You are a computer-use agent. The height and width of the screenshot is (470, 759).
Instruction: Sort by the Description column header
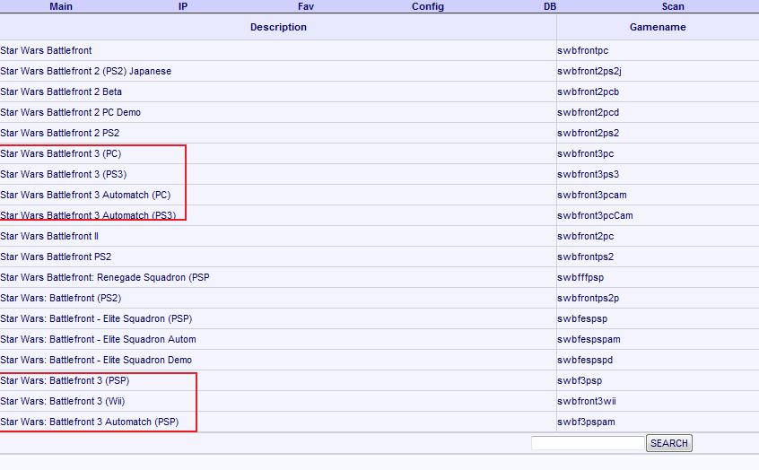(278, 27)
